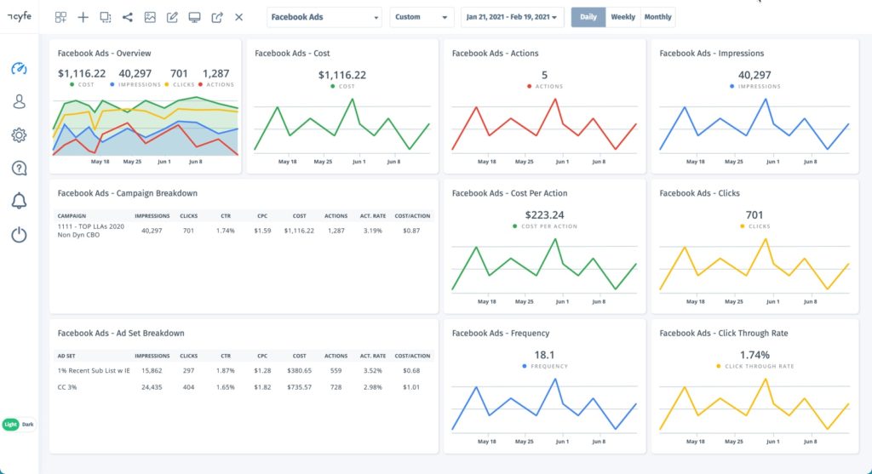
Task: Click the CAMPAIGN column header
Action: pyautogui.click(x=72, y=215)
